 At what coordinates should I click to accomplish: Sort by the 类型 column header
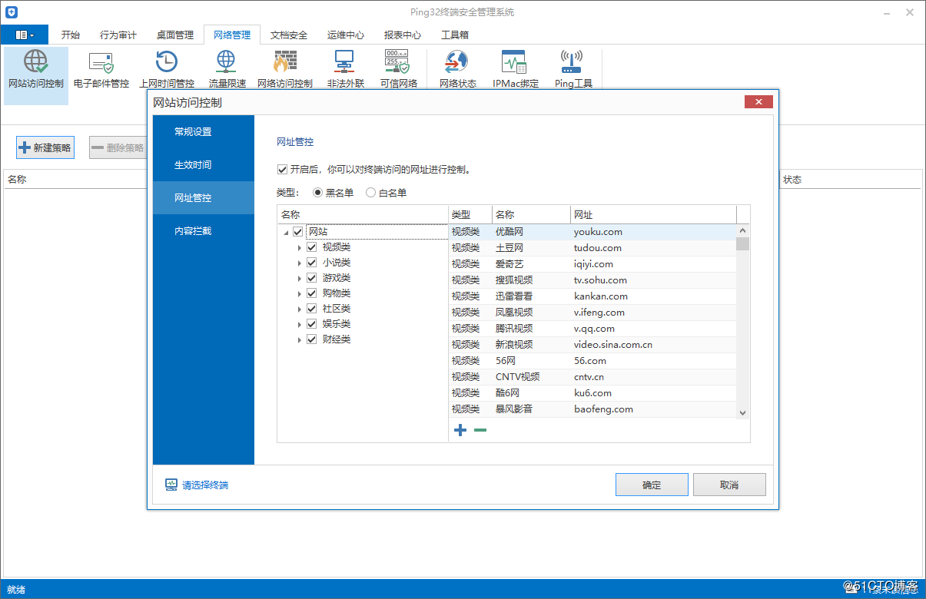pyautogui.click(x=470, y=215)
